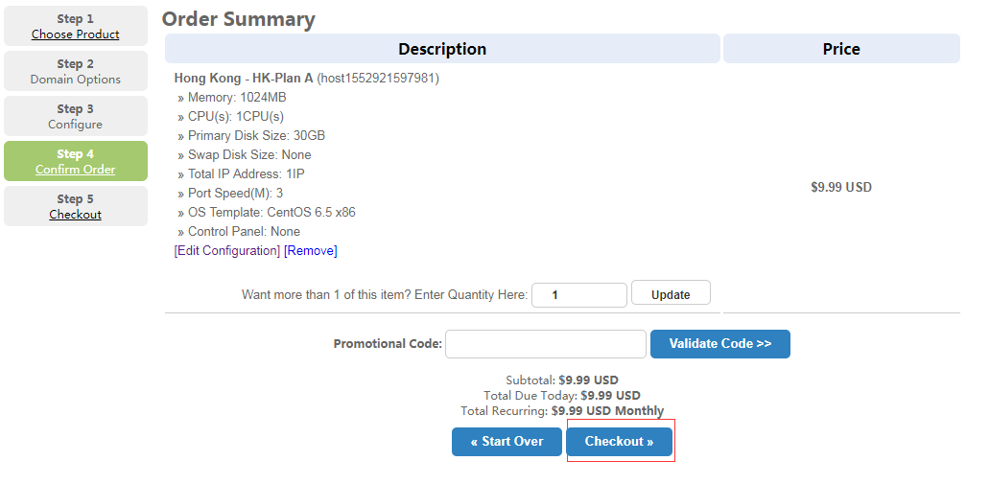Go to Step 1 Choose Product

click(x=75, y=27)
